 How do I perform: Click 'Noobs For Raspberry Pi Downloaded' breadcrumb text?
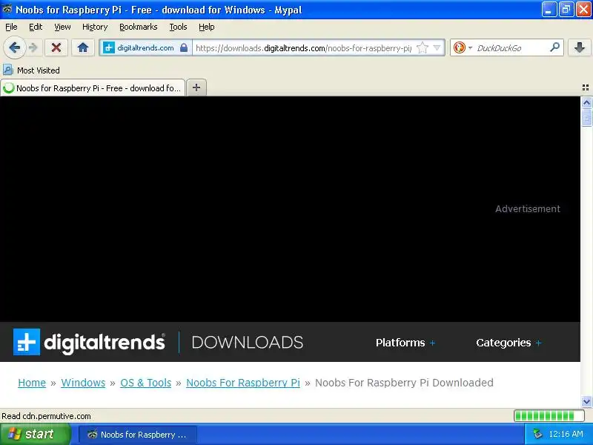(404, 383)
